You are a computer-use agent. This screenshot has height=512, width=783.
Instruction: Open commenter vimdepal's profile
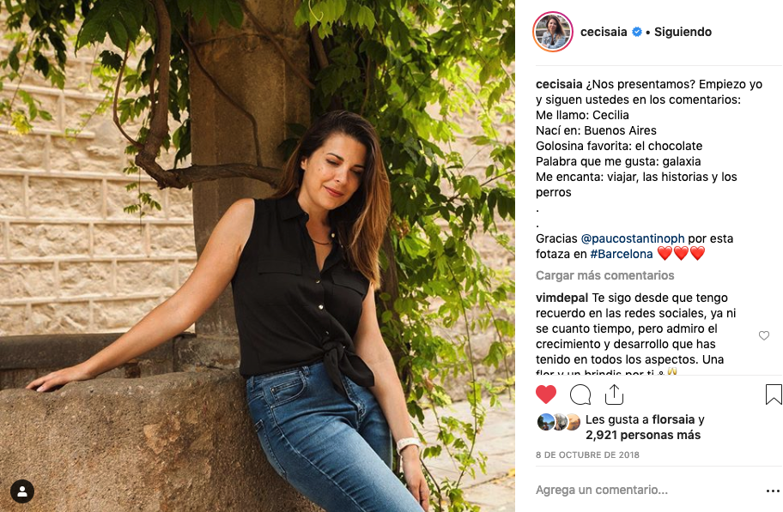561,298
